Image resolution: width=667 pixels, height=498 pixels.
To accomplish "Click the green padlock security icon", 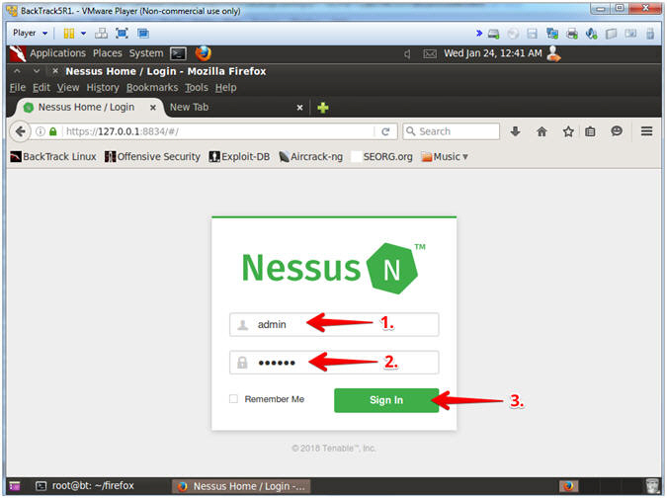I will [x=52, y=131].
